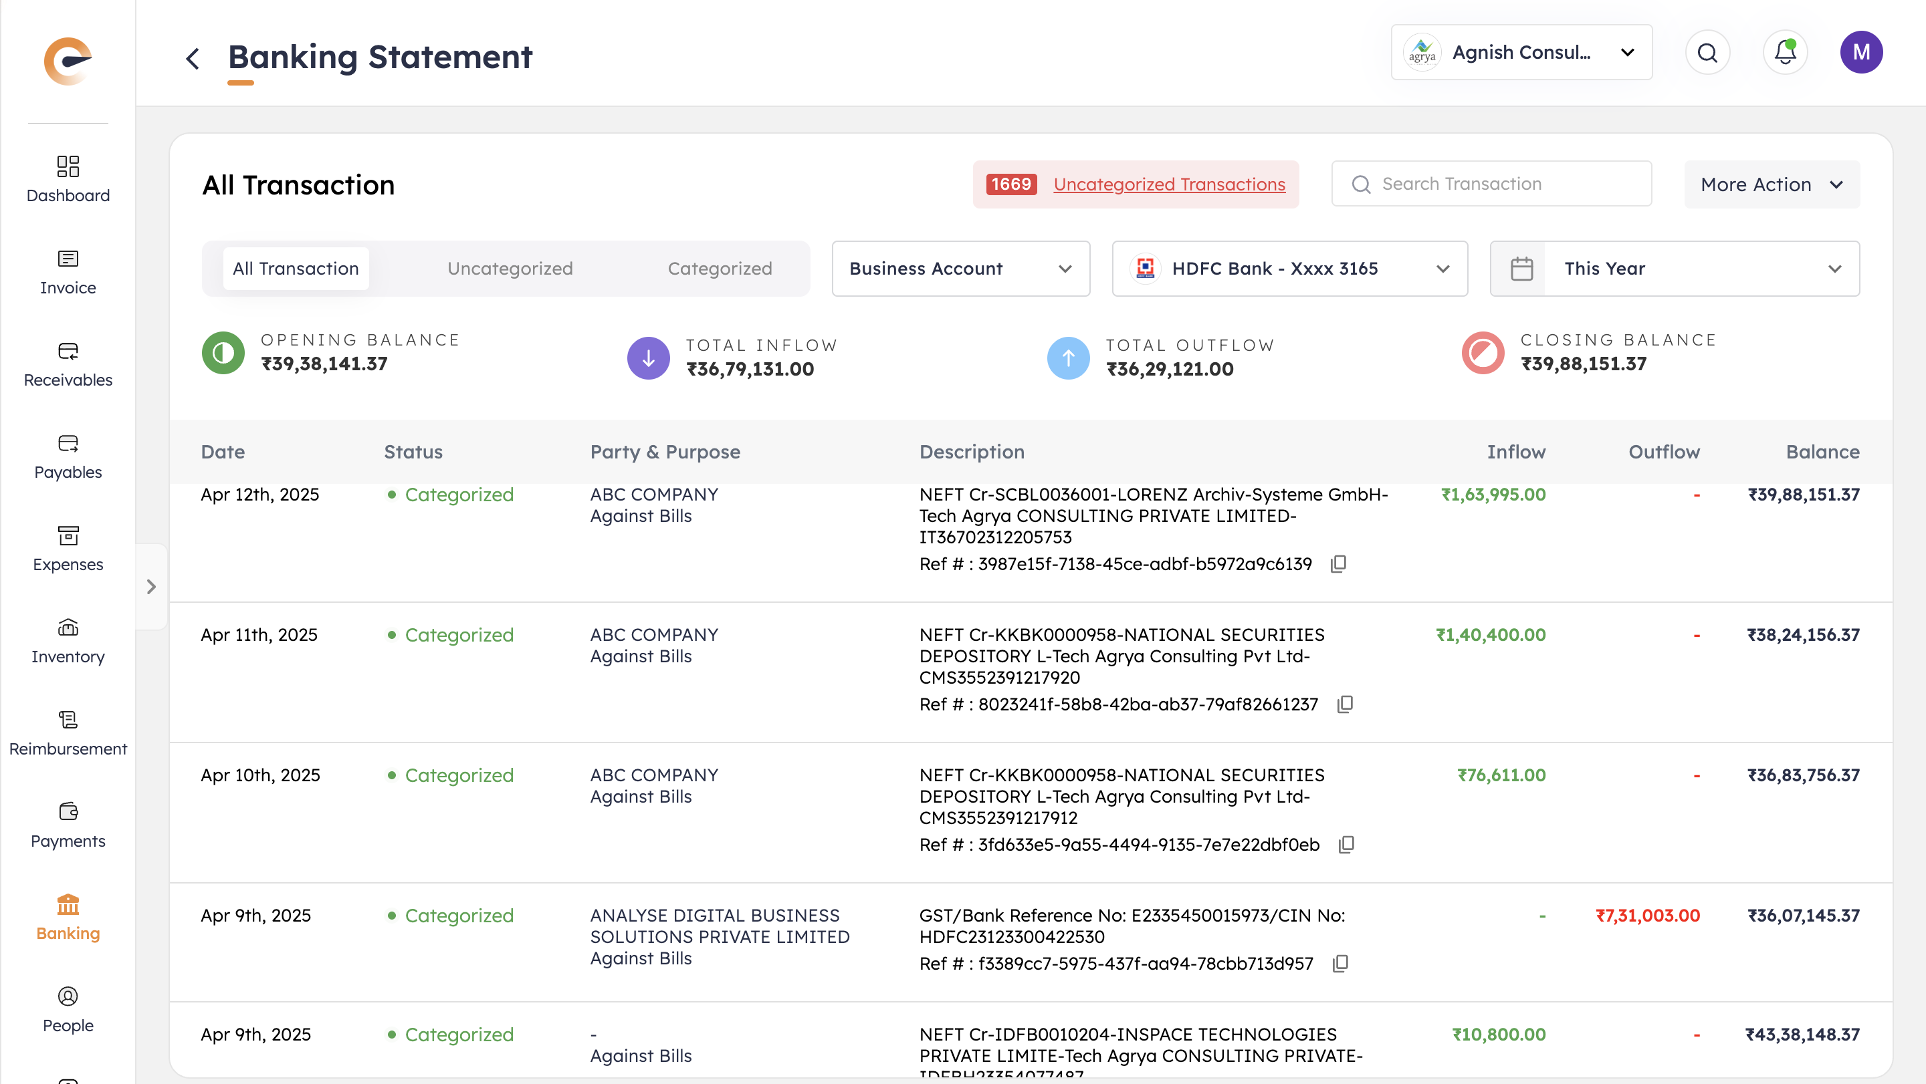Expand the collapsed sidebar panel arrow
1926x1084 pixels.
151,587
